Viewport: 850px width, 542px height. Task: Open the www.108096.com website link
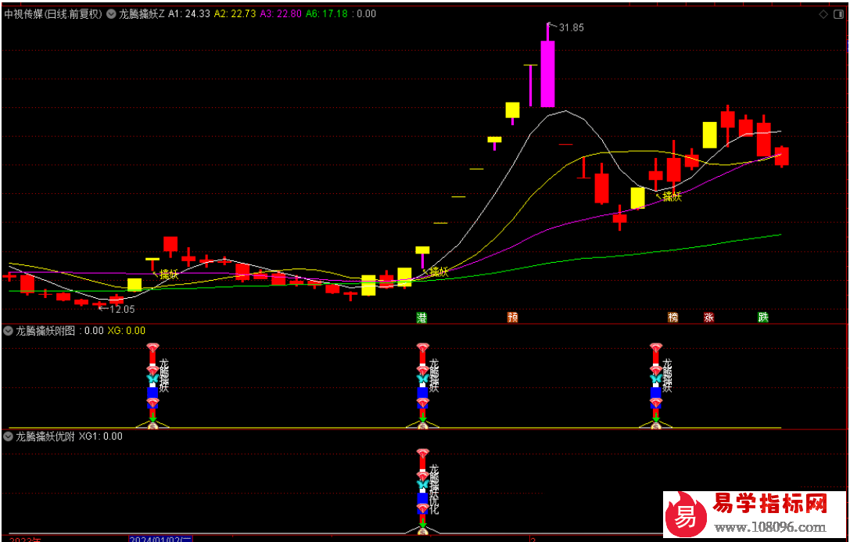pos(771,526)
